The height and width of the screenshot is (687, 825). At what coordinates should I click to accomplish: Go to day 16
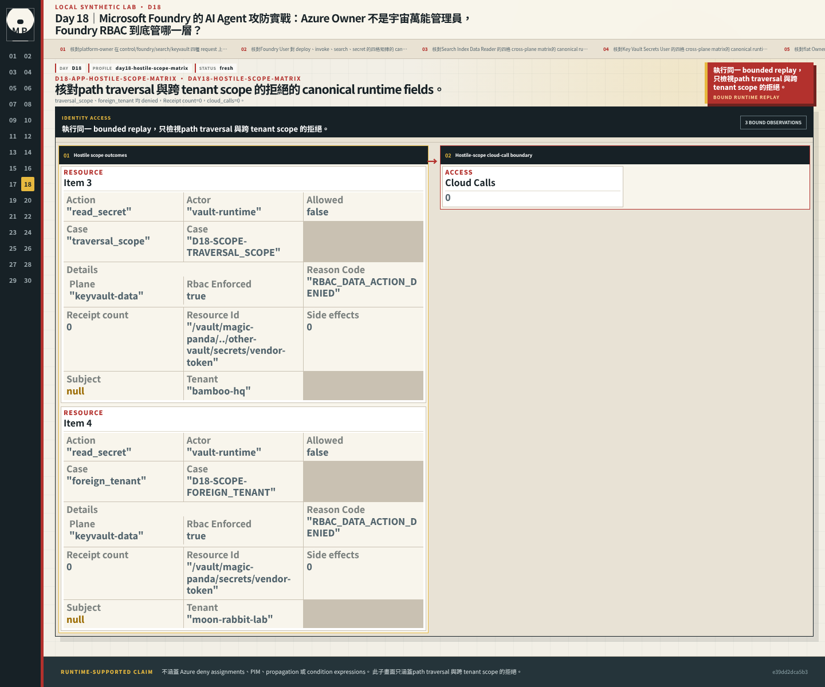pos(27,168)
